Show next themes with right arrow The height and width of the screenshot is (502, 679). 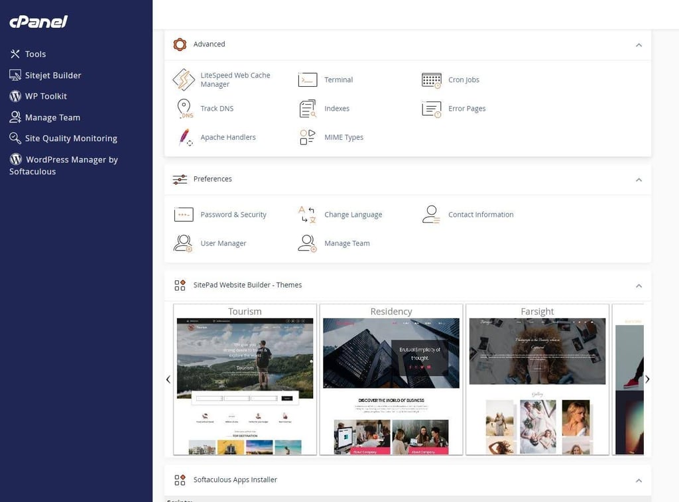[647, 379]
